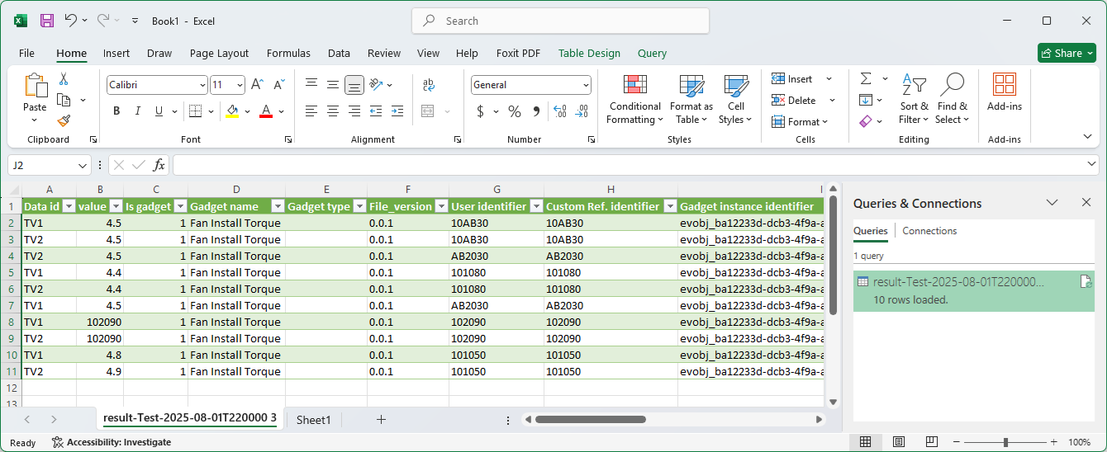
Task: Click the Clear eraser icon
Action: tap(866, 121)
